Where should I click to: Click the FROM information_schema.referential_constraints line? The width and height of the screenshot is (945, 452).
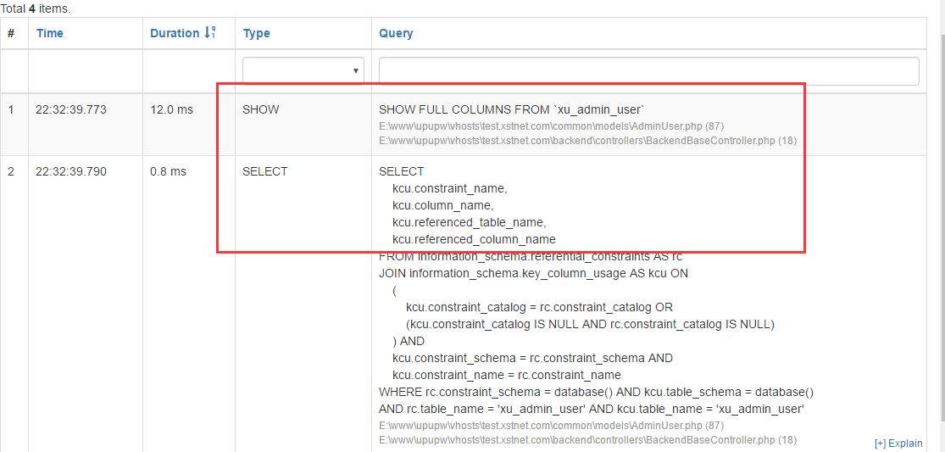click(x=531, y=256)
